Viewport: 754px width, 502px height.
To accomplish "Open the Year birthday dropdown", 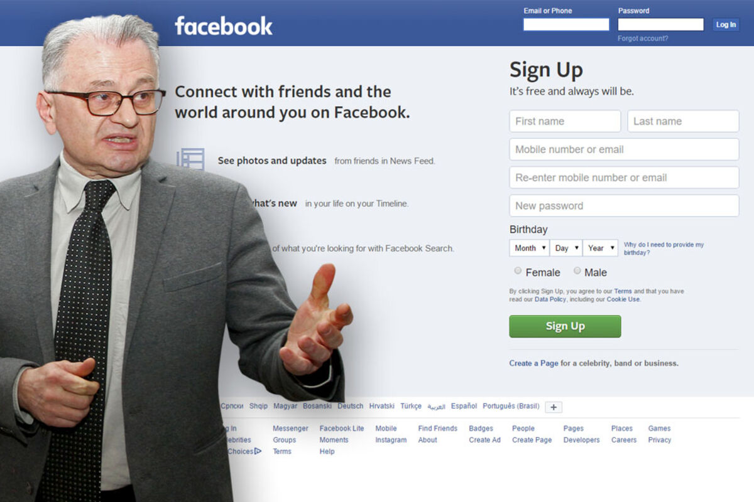I will pyautogui.click(x=601, y=248).
